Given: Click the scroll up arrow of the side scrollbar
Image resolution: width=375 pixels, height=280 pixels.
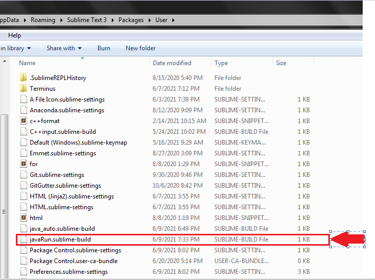Looking at the screenshot, I should [x=5, y=62].
